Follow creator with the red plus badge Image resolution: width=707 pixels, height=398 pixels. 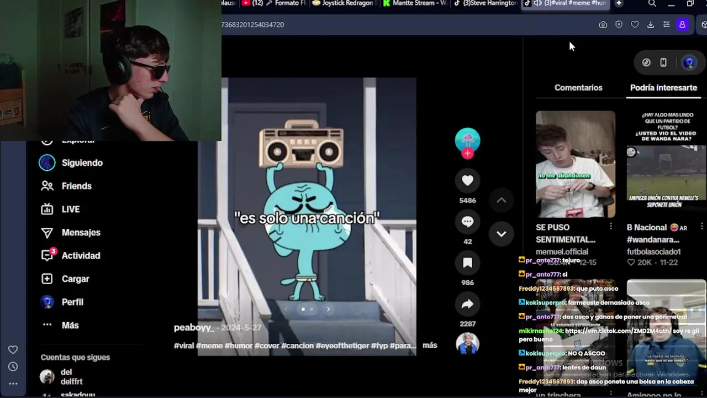tap(467, 154)
